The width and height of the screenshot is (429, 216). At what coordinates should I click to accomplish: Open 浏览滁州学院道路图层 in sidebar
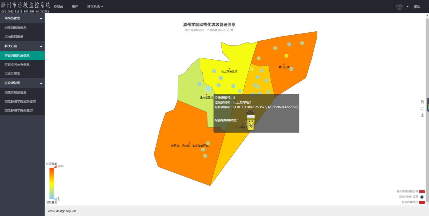pyautogui.click(x=22, y=102)
